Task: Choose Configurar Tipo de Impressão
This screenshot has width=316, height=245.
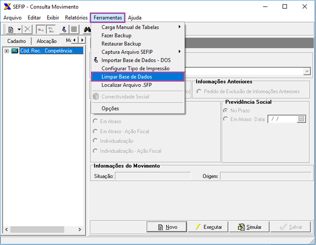Action: click(x=138, y=69)
